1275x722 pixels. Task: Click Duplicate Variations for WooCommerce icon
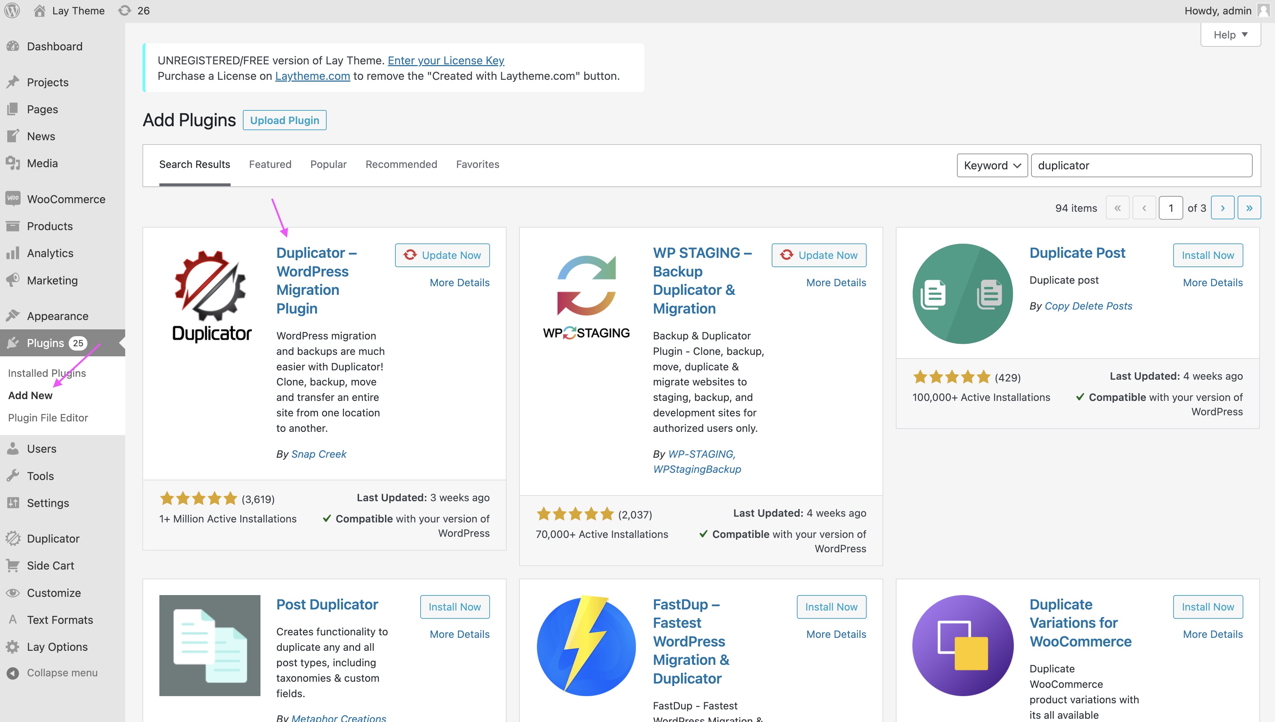click(x=962, y=646)
